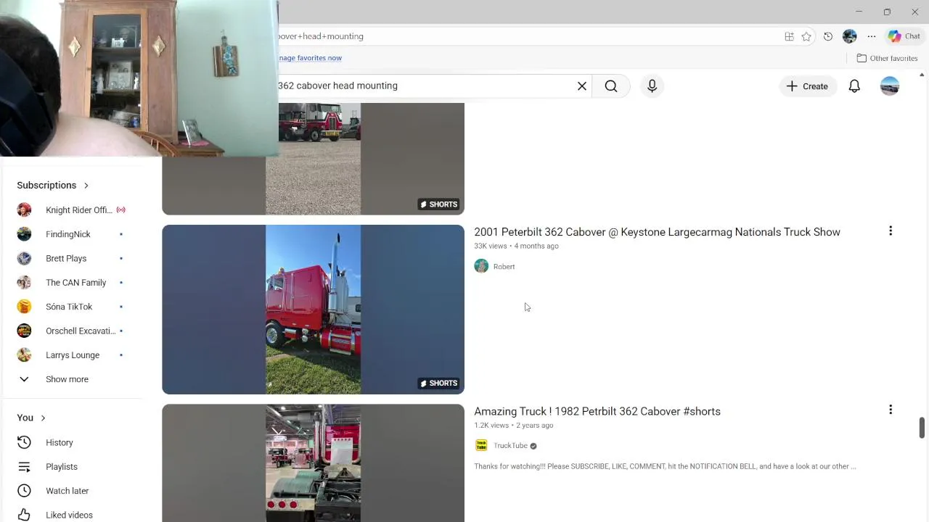929x522 pixels.
Task: Play the top partially visible short thumbnail
Action: pos(313,159)
